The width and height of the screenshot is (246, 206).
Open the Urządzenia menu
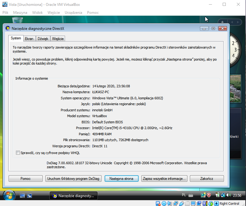pos(73,13)
